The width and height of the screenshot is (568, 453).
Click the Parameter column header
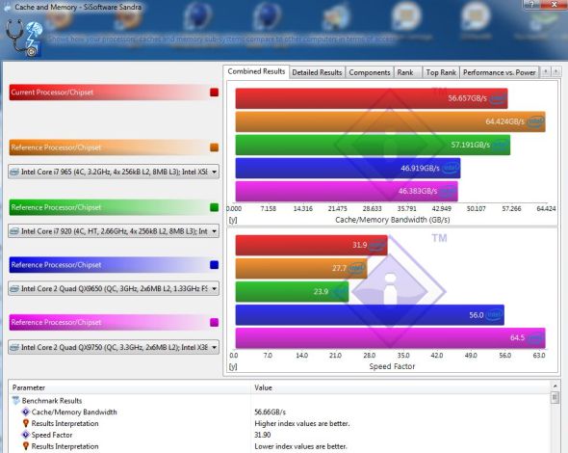pos(130,387)
